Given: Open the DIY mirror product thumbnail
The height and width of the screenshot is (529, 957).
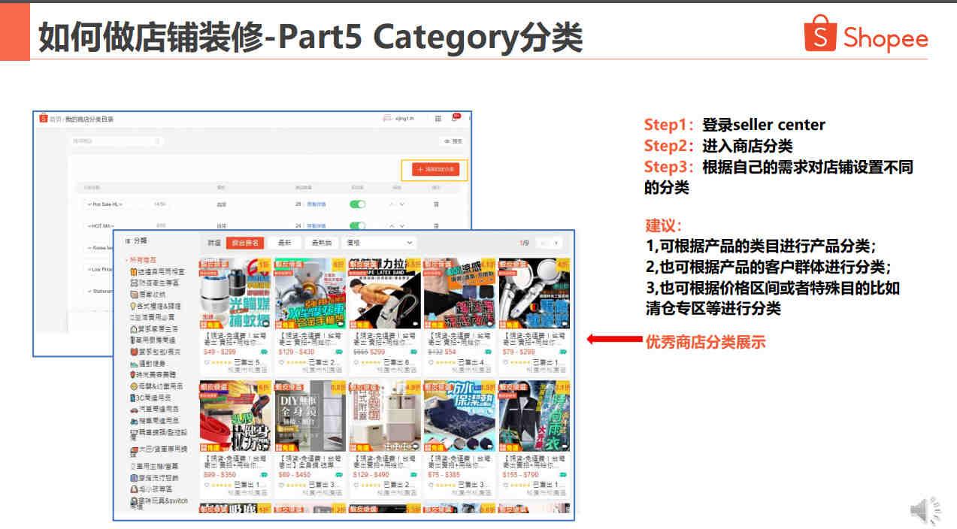Looking at the screenshot, I should 310,416.
